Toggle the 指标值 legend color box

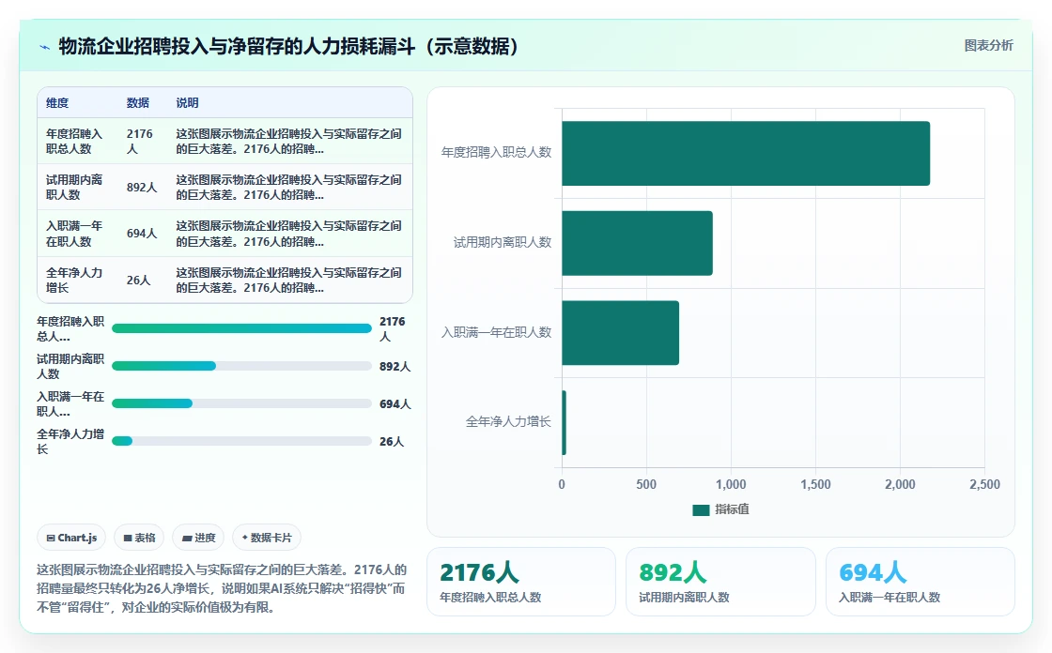pyautogui.click(x=701, y=510)
